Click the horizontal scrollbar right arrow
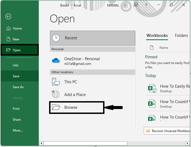This screenshot has width=191, height=147. pyautogui.click(x=187, y=143)
